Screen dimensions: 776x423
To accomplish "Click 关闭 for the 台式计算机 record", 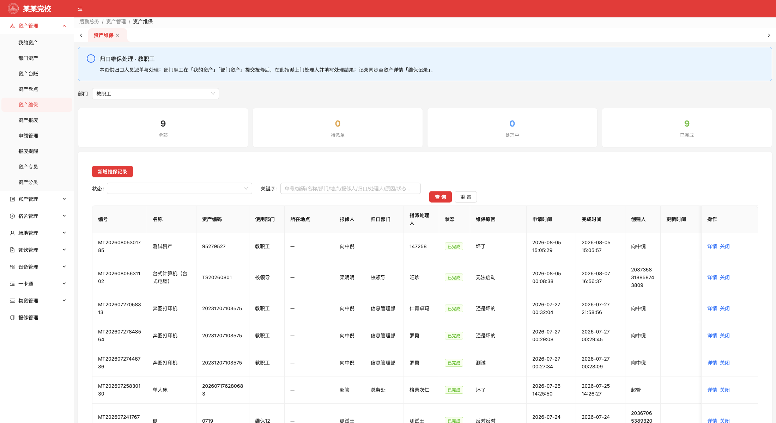I will pyautogui.click(x=725, y=277).
